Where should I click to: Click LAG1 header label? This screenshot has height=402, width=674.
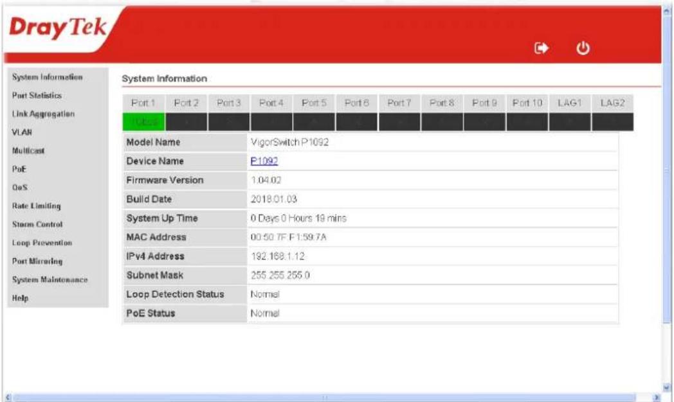[x=570, y=103]
